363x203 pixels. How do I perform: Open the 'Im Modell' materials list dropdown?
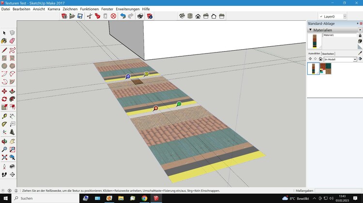click(x=355, y=59)
